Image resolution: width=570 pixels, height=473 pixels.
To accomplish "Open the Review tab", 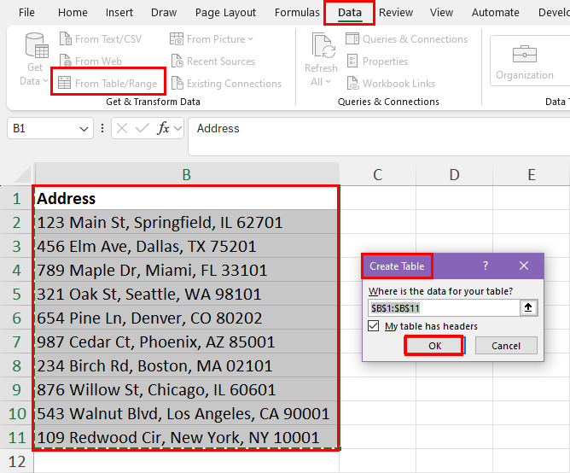I will pos(396,12).
